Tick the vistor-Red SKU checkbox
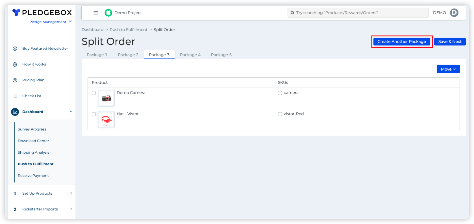Viewport: 474px width, 224px height. click(x=280, y=114)
